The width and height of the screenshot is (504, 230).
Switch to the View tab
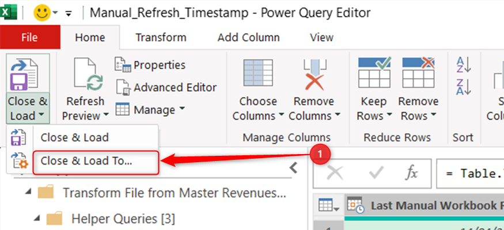coord(322,37)
